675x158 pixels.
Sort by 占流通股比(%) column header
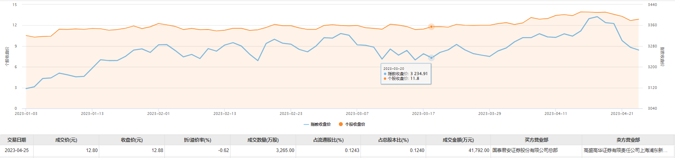[328, 140]
